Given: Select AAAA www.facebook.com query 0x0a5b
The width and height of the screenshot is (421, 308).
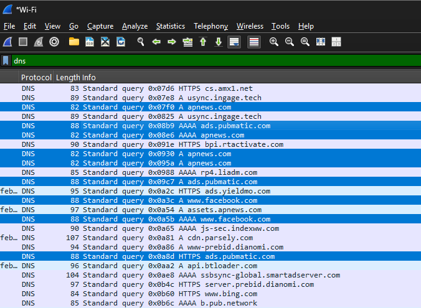Looking at the screenshot, I should pos(210,219).
